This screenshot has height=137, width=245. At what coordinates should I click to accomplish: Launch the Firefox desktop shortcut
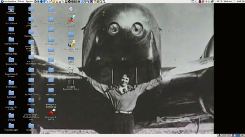[71, 21]
